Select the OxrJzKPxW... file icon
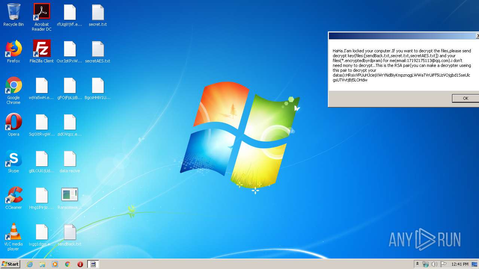479x269 pixels. coord(70,52)
